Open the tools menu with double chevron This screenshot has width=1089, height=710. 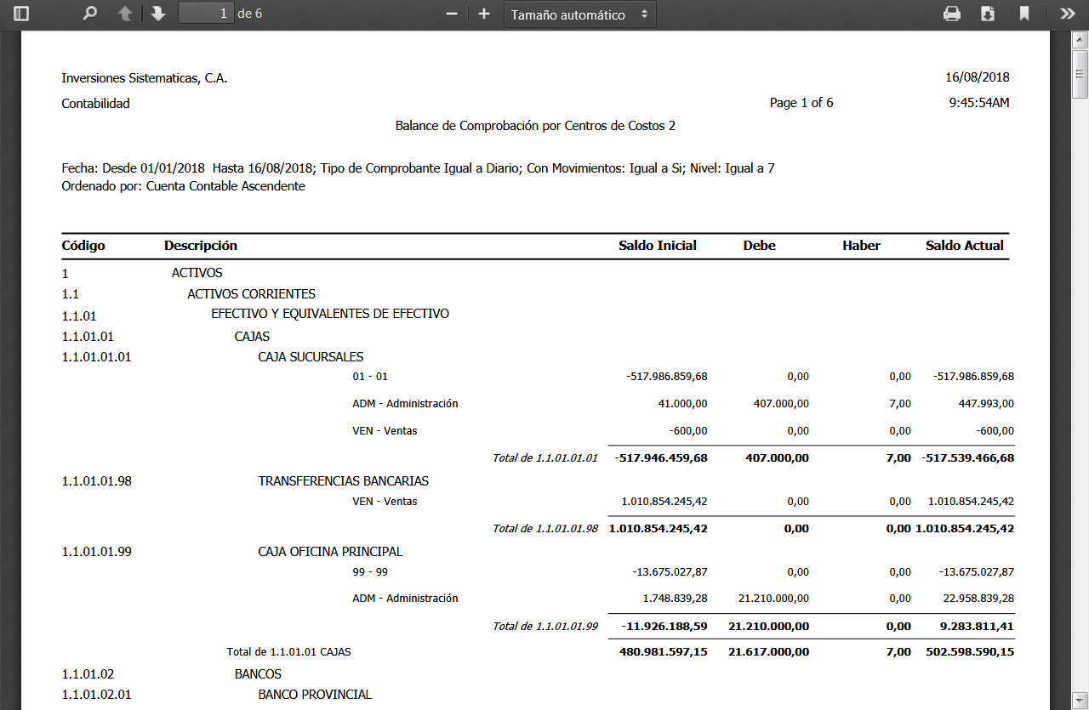point(1067,14)
